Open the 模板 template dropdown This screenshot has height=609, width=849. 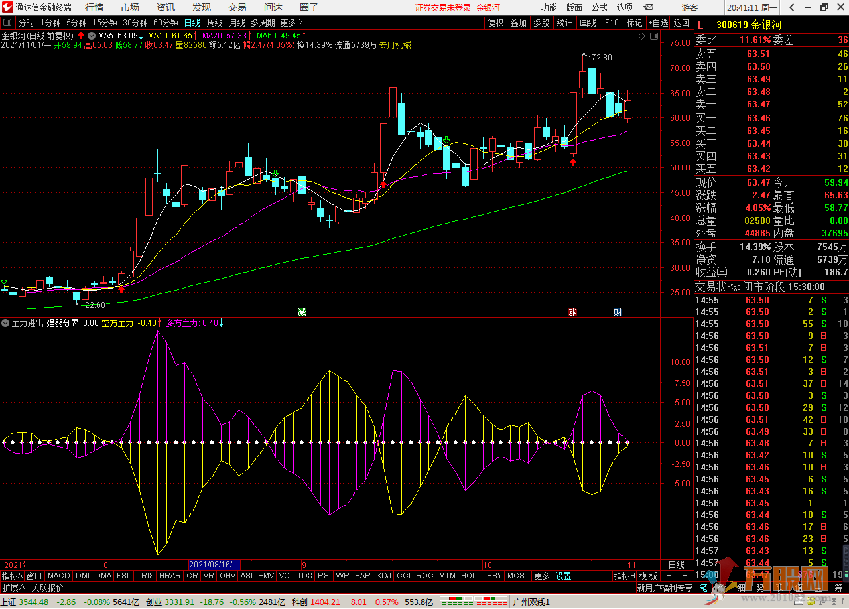[649, 576]
